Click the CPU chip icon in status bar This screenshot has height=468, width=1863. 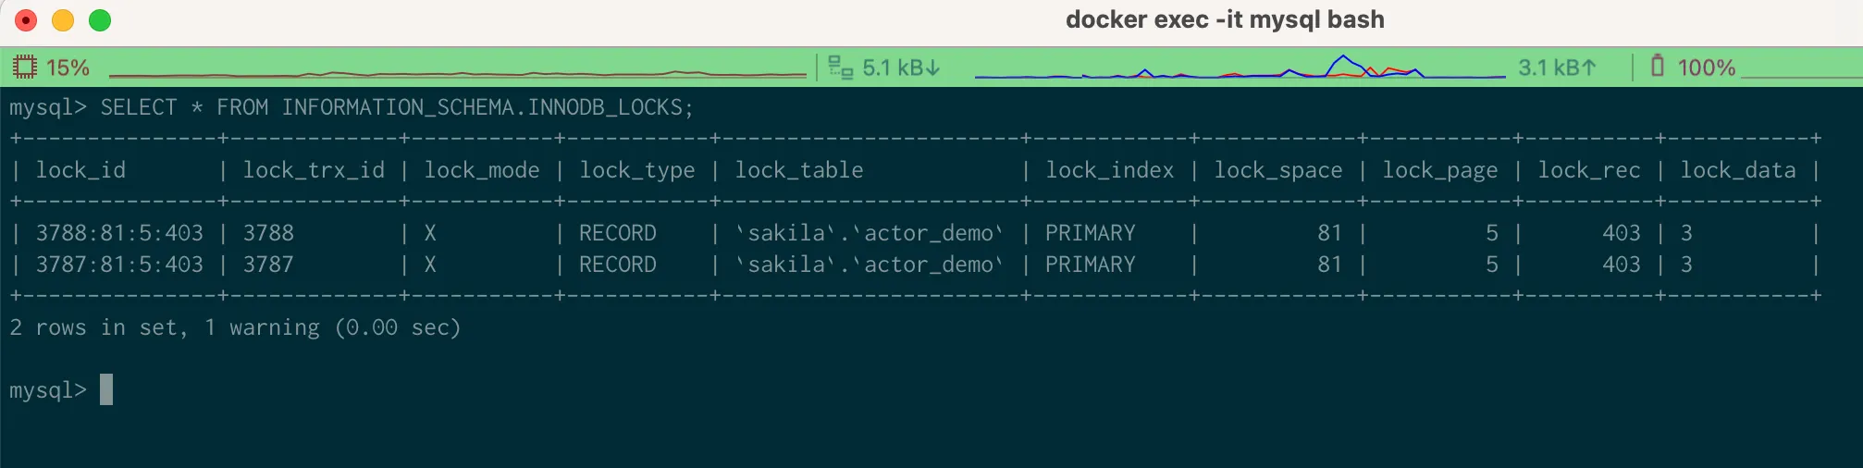(25, 68)
